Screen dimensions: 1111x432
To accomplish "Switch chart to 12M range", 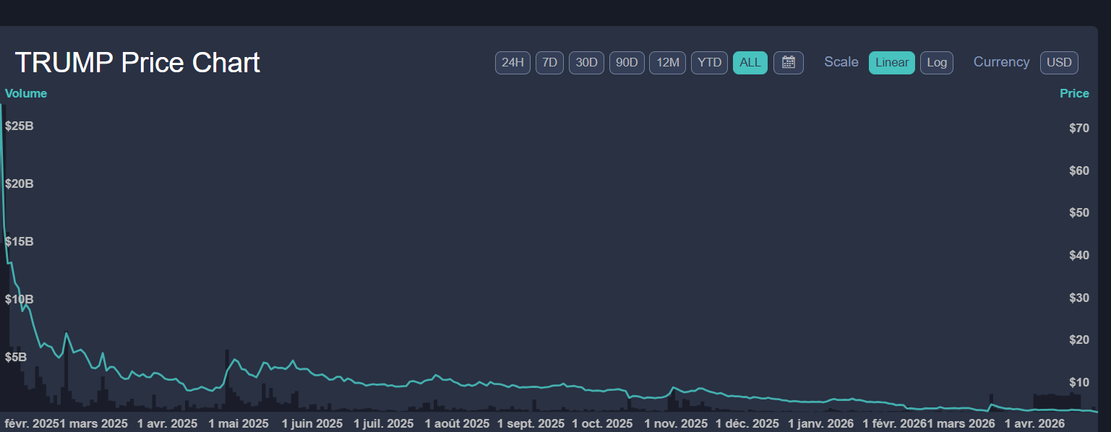I will click(x=667, y=63).
